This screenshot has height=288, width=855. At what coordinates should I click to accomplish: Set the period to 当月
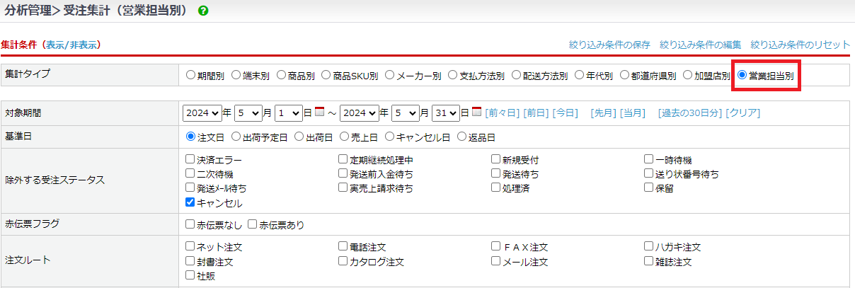[633, 113]
